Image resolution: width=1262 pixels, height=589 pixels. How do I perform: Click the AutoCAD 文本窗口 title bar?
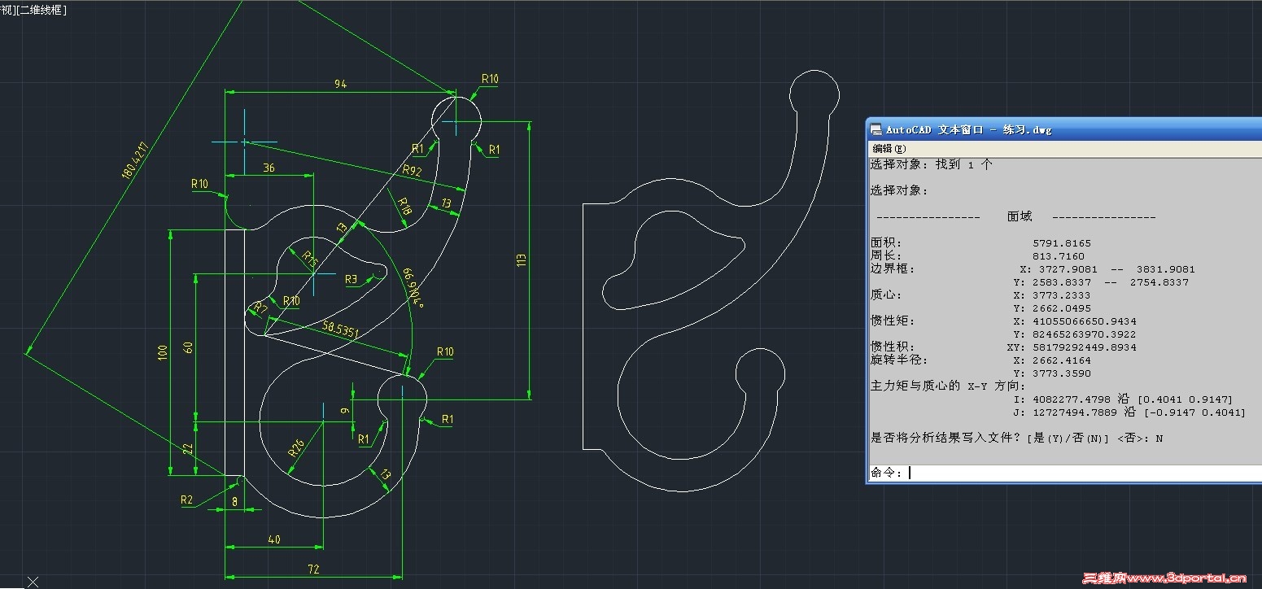click(1064, 129)
